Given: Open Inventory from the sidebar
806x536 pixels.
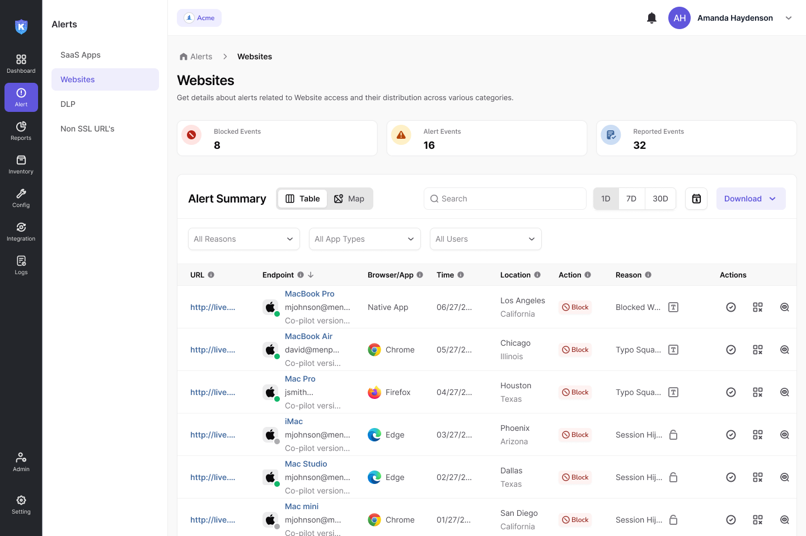Looking at the screenshot, I should pyautogui.click(x=21, y=164).
